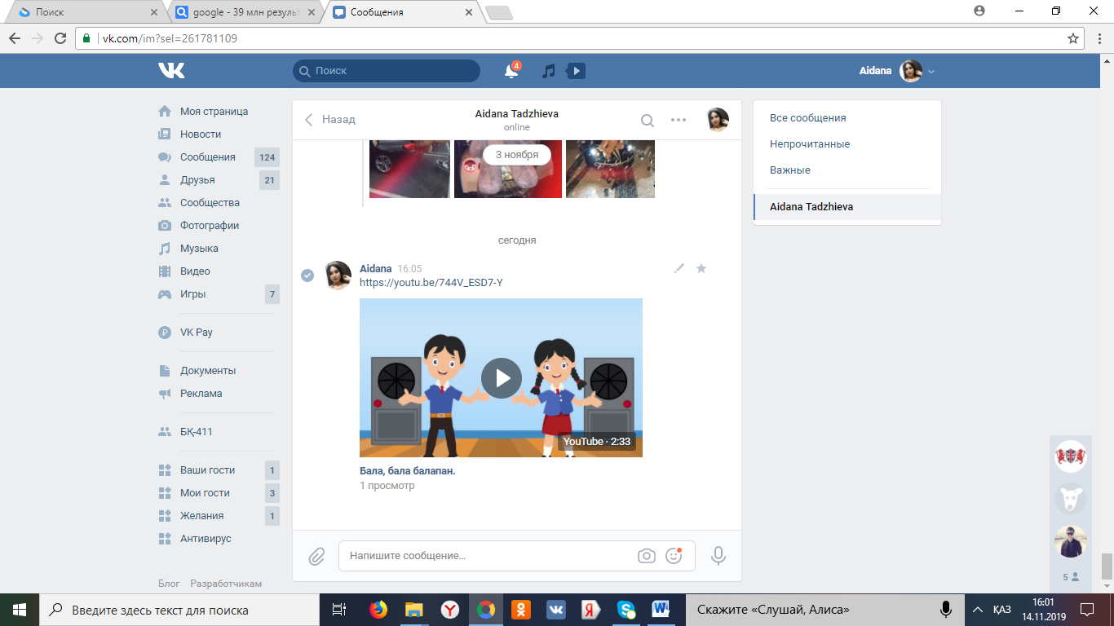Open the youtu.be/744V_ESD7-Y link
Viewport: 1114px width, 626px height.
point(431,283)
